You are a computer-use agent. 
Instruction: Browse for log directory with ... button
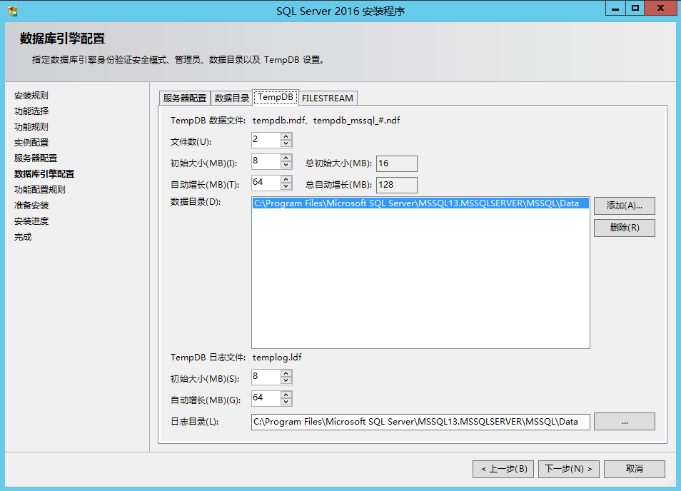[624, 422]
